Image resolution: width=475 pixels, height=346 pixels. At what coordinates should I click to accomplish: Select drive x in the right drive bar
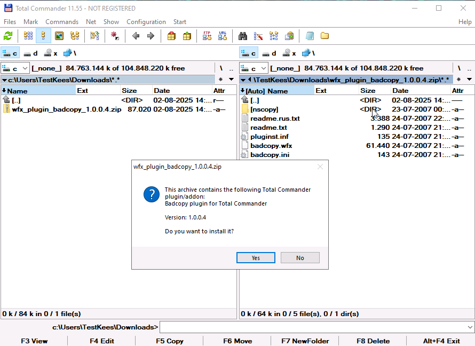click(289, 53)
